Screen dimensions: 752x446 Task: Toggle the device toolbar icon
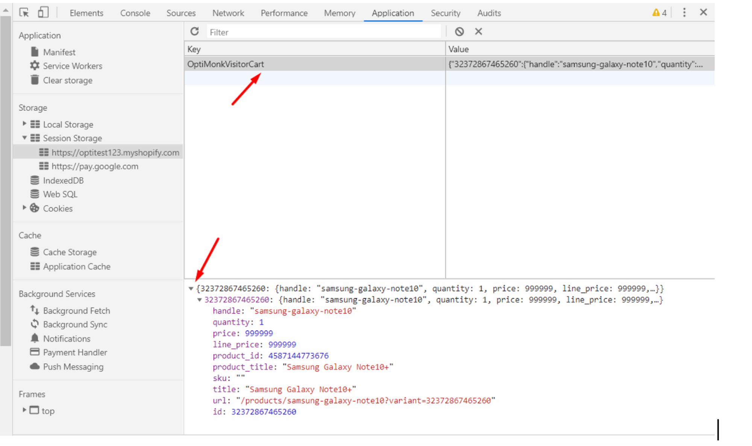coord(43,12)
